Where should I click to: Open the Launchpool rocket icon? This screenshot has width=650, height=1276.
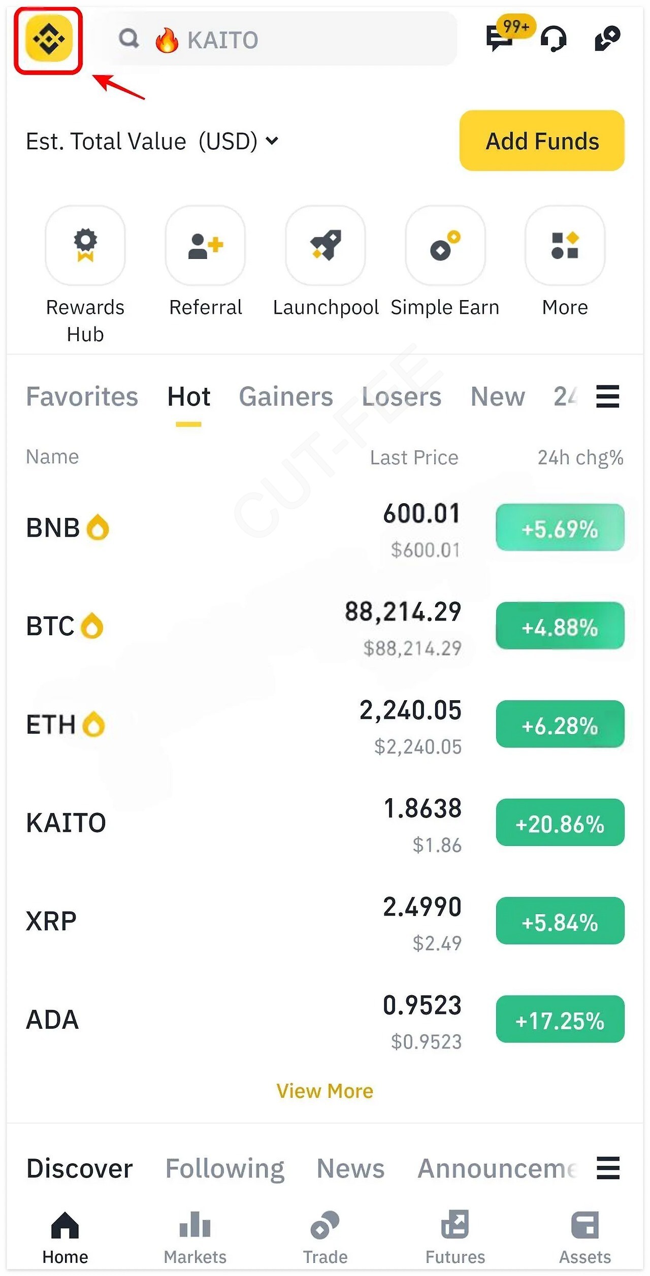tap(326, 246)
